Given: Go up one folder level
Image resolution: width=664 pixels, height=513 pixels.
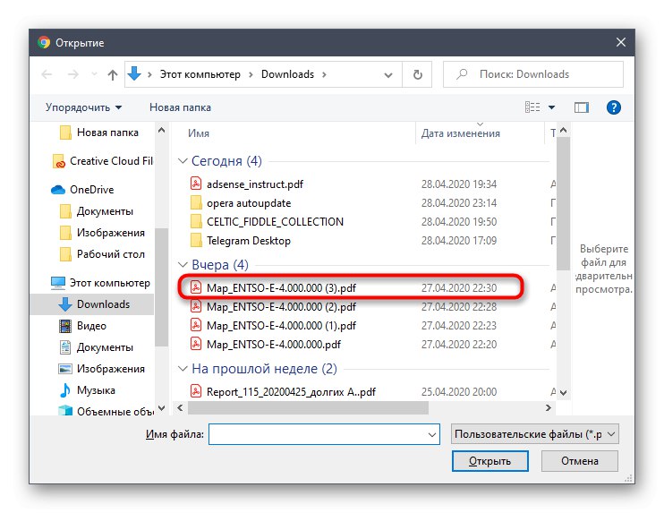Looking at the screenshot, I should (112, 75).
